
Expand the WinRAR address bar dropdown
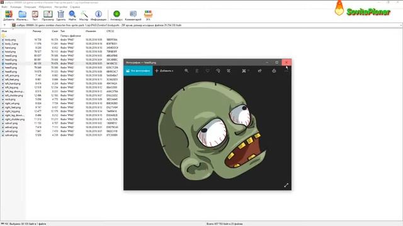pos(401,25)
